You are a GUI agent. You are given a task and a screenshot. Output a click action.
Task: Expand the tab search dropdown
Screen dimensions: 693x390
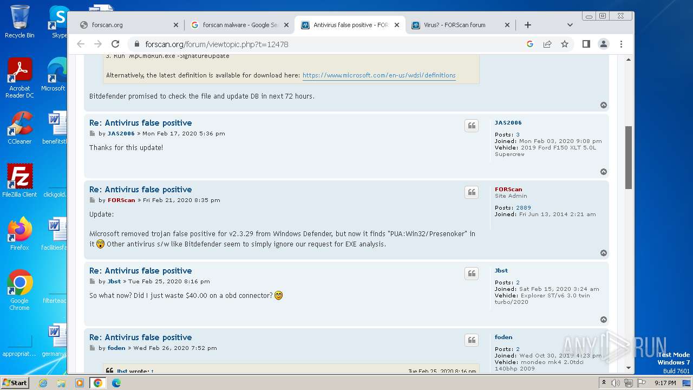570,25
